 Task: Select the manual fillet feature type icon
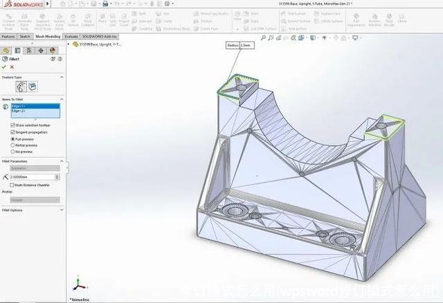tap(21, 86)
